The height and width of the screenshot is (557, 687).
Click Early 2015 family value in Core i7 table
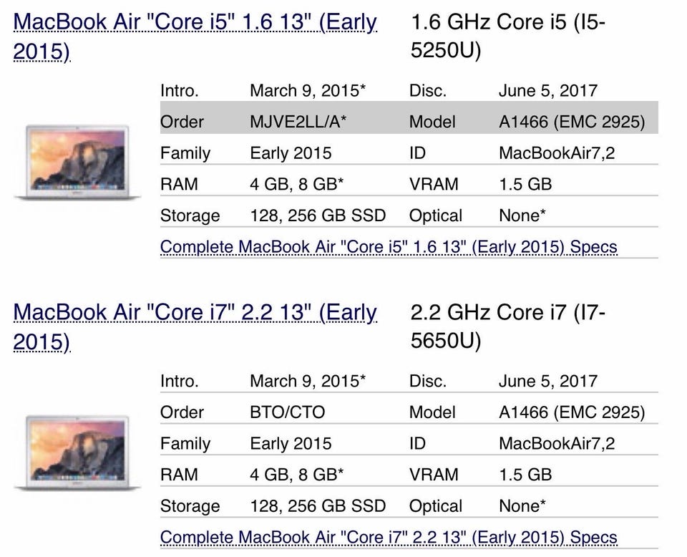[291, 443]
